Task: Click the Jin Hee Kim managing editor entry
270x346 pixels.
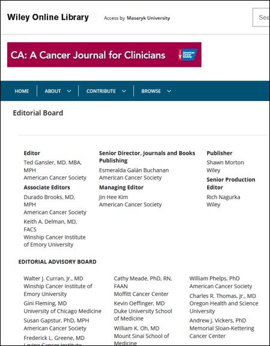Action: pos(114,197)
